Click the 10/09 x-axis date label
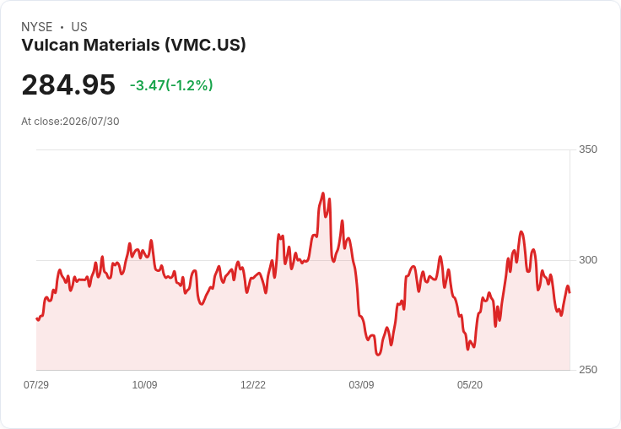Viewport: 621px width, 429px height. [x=144, y=384]
